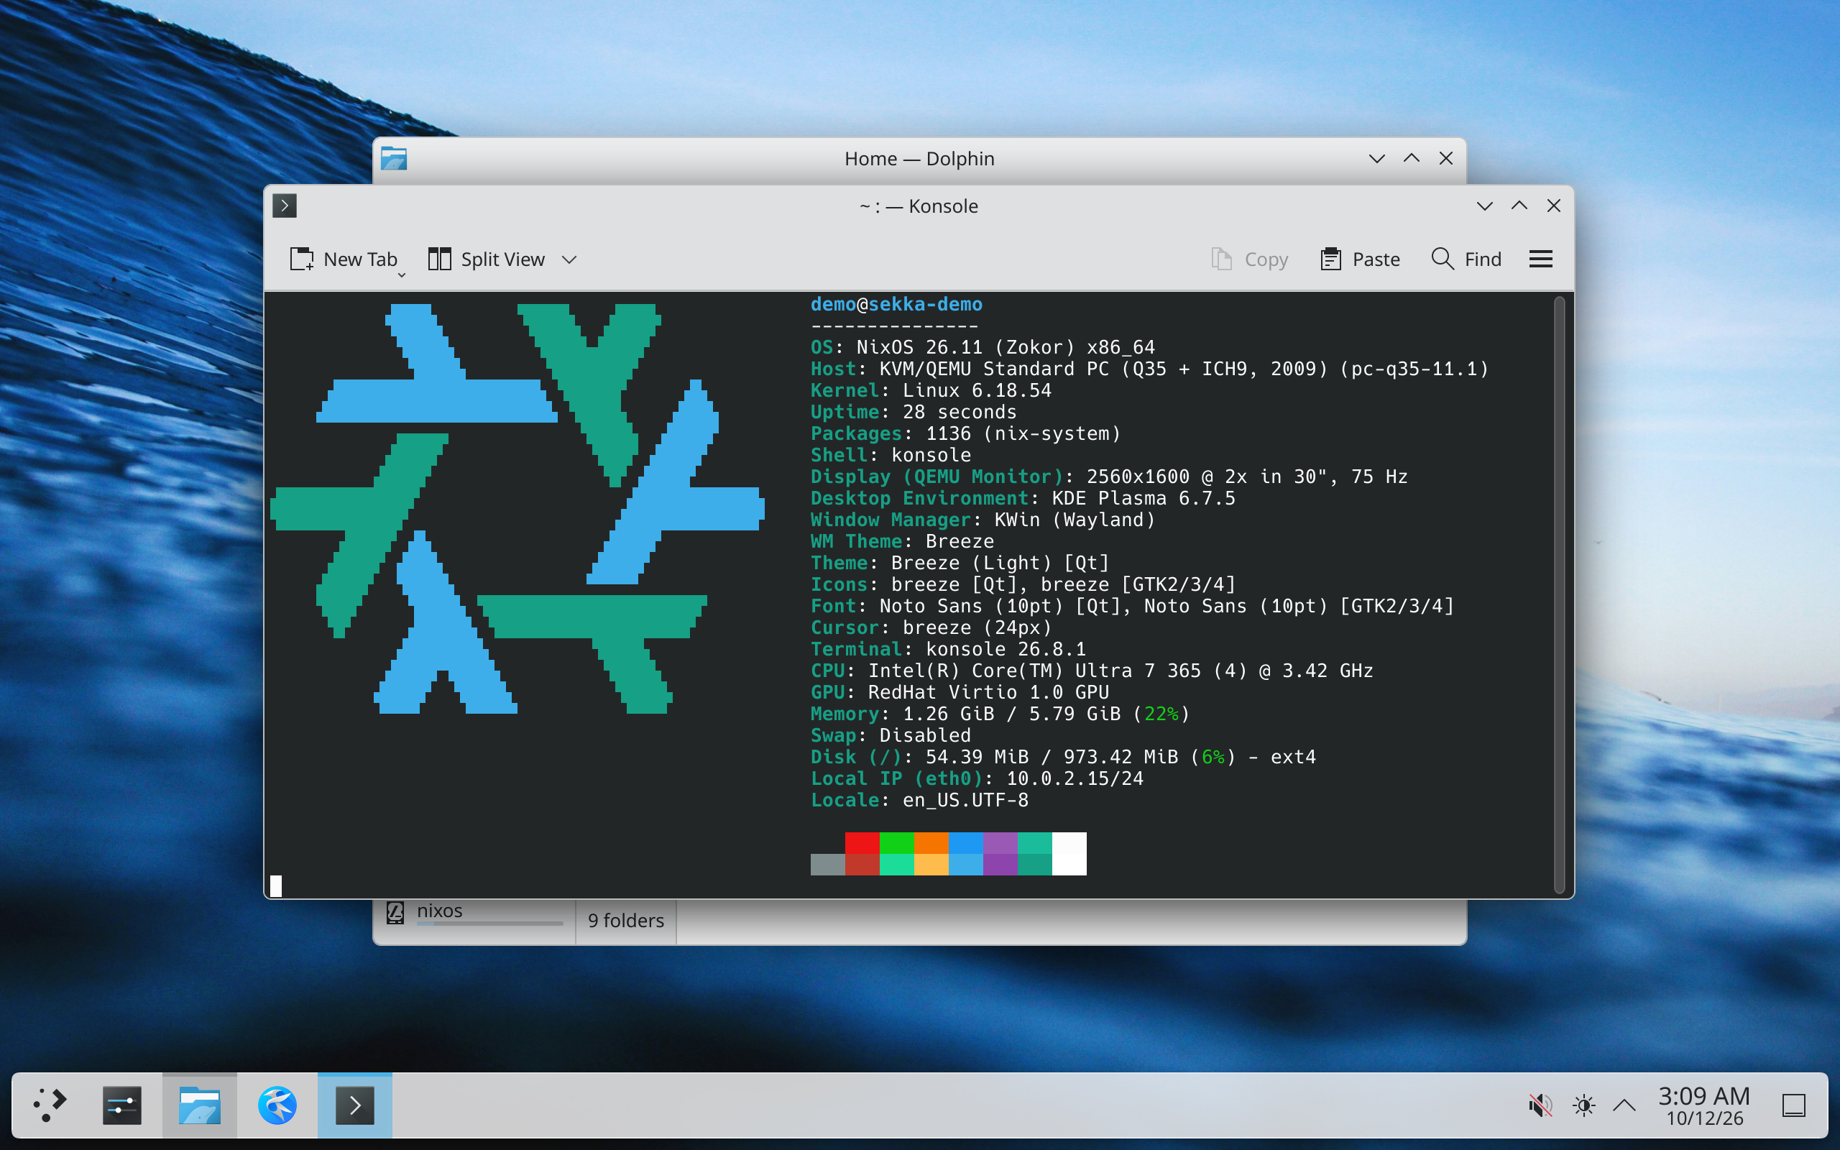Click '9 folders' in Dolphin status bar

(626, 920)
